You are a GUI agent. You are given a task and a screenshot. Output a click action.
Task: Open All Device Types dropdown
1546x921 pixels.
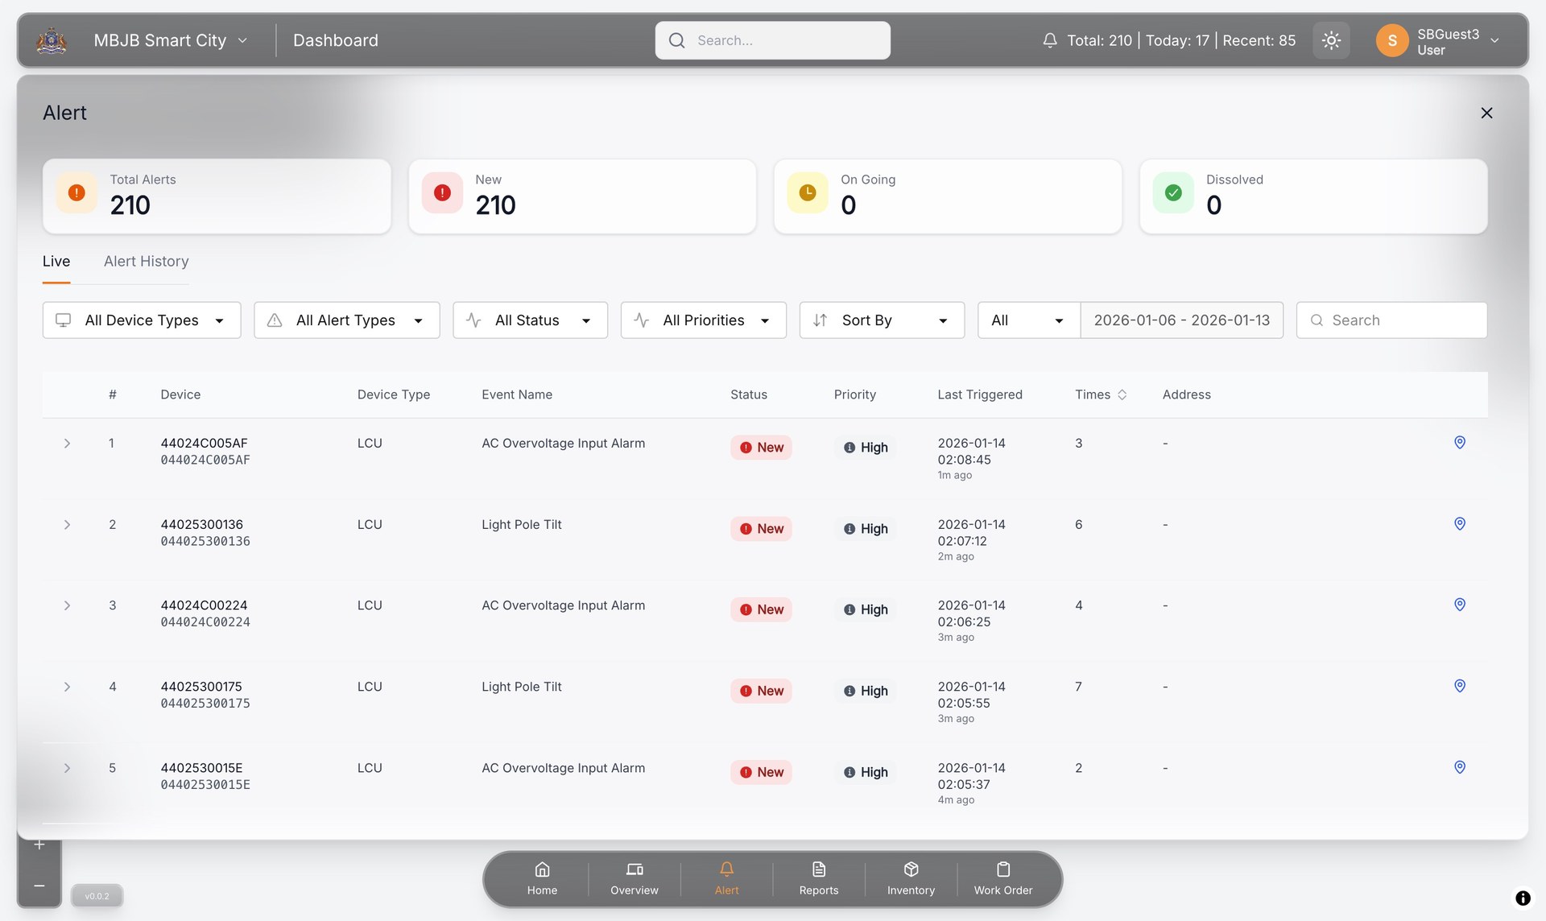(142, 320)
